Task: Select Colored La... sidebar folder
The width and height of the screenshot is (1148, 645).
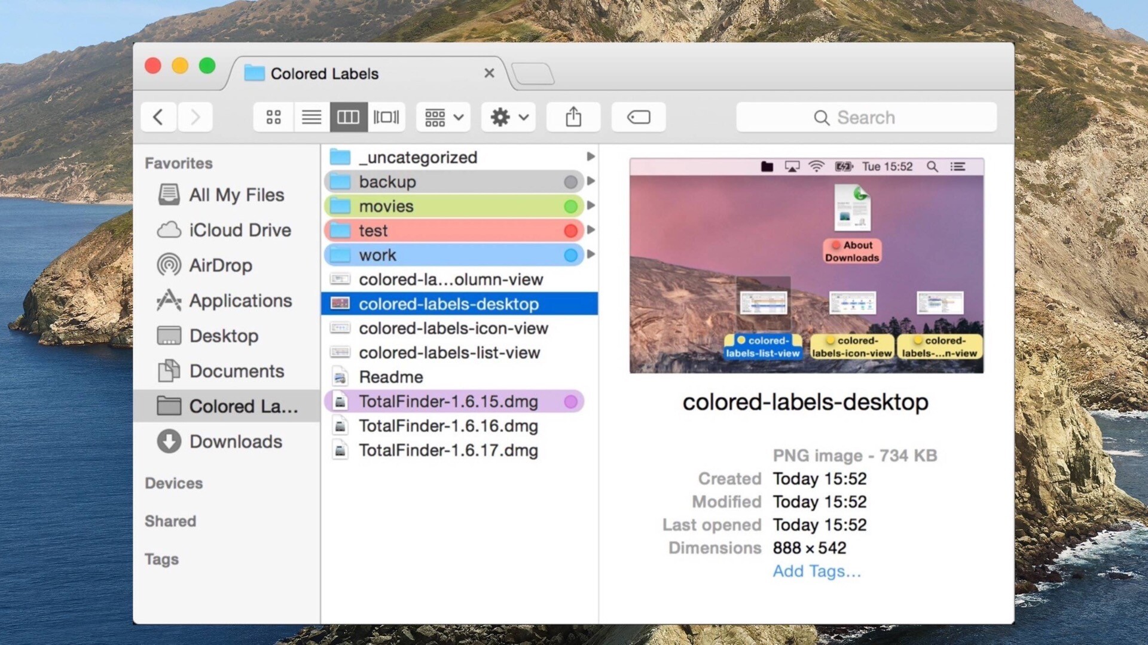Action: (x=226, y=406)
